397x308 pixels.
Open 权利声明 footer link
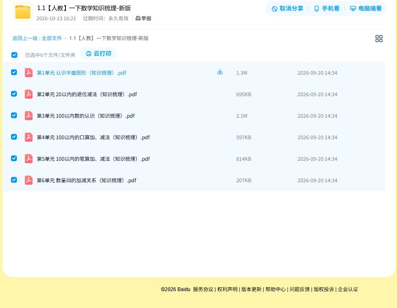pos(227,289)
